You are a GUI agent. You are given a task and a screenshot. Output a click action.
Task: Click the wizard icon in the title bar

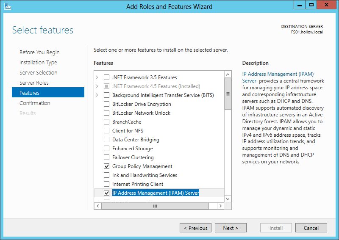(8, 6)
